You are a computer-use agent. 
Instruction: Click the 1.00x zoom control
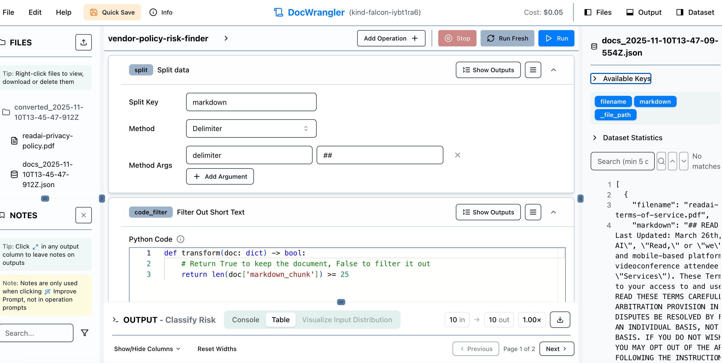[531, 320]
